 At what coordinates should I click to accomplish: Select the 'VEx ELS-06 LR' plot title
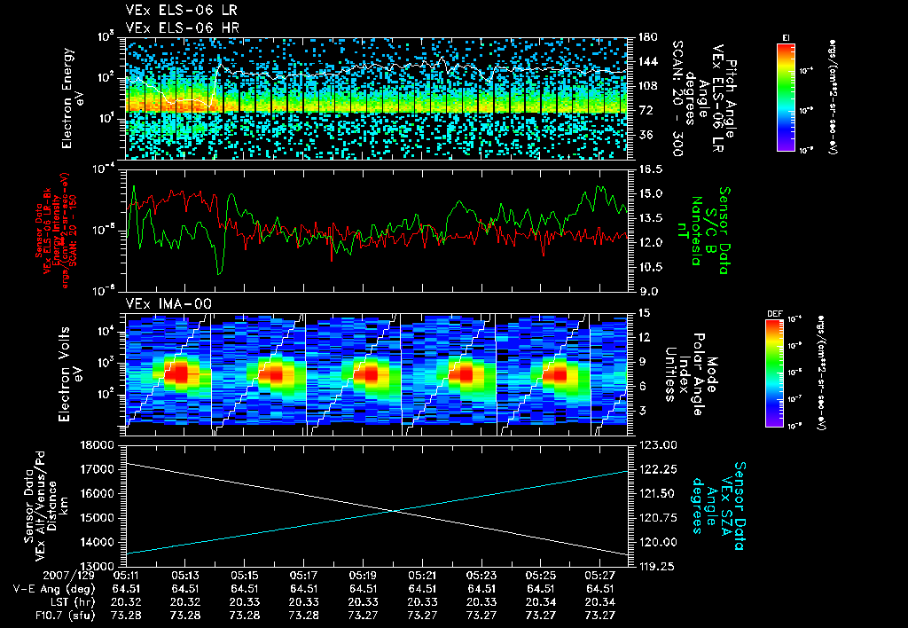coord(181,11)
